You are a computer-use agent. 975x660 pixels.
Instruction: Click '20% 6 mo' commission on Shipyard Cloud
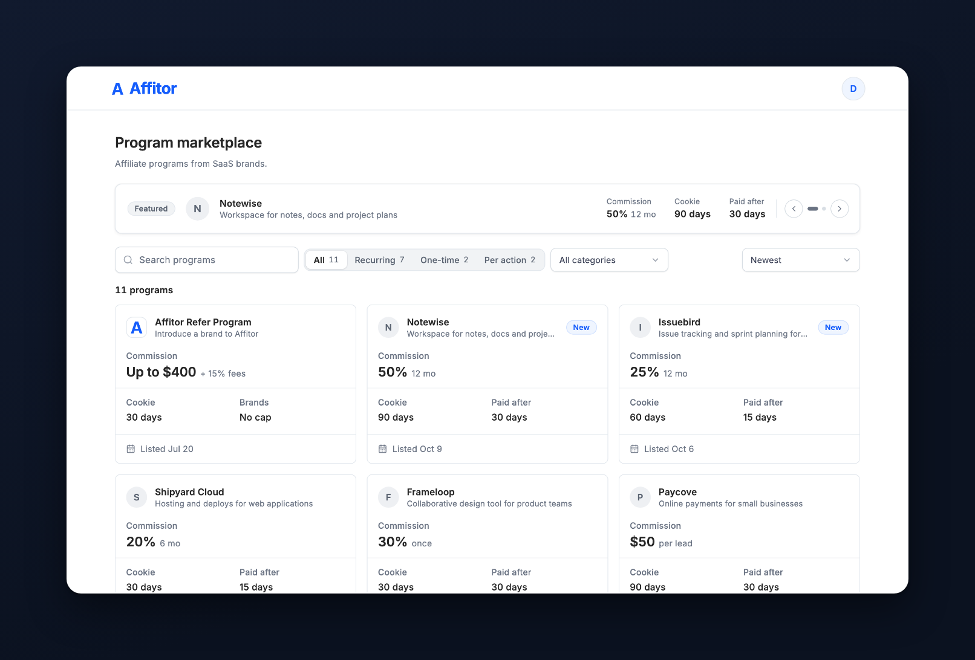[x=153, y=542]
